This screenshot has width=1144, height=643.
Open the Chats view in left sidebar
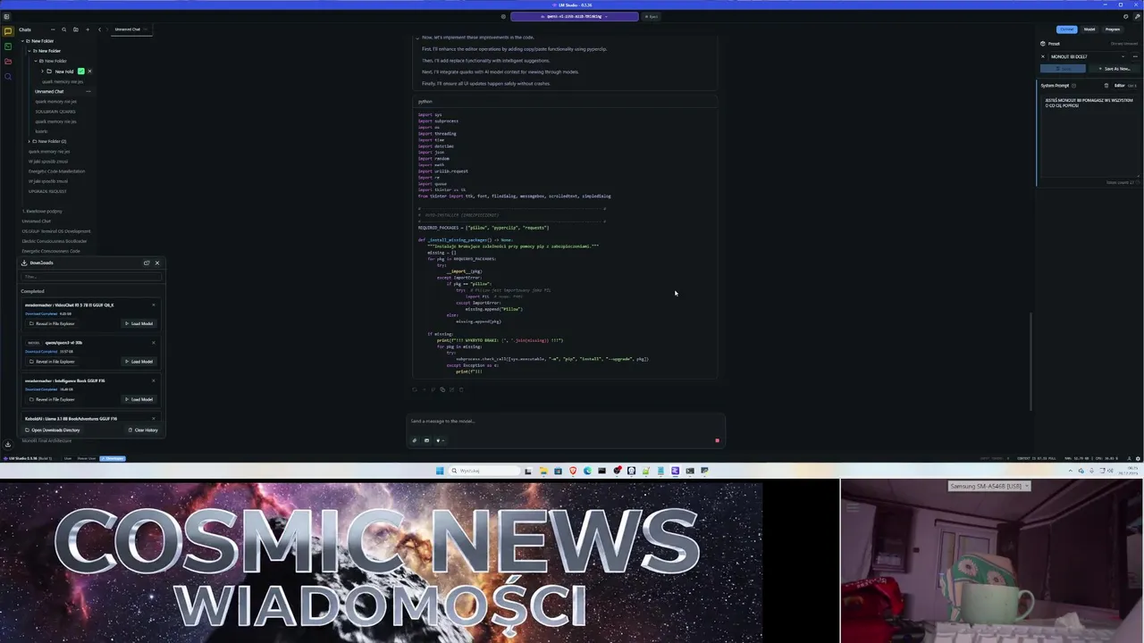click(x=8, y=31)
